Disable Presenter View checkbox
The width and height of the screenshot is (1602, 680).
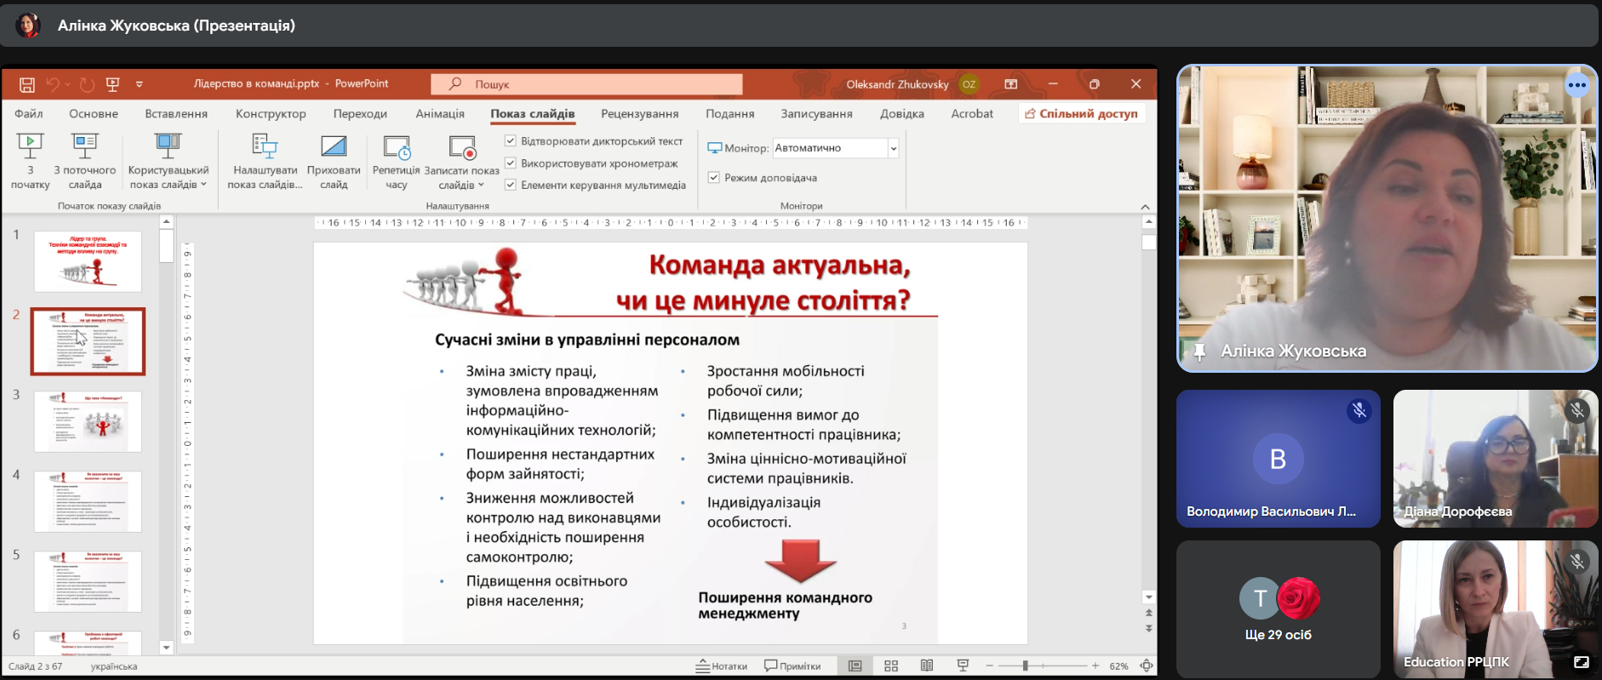[714, 178]
